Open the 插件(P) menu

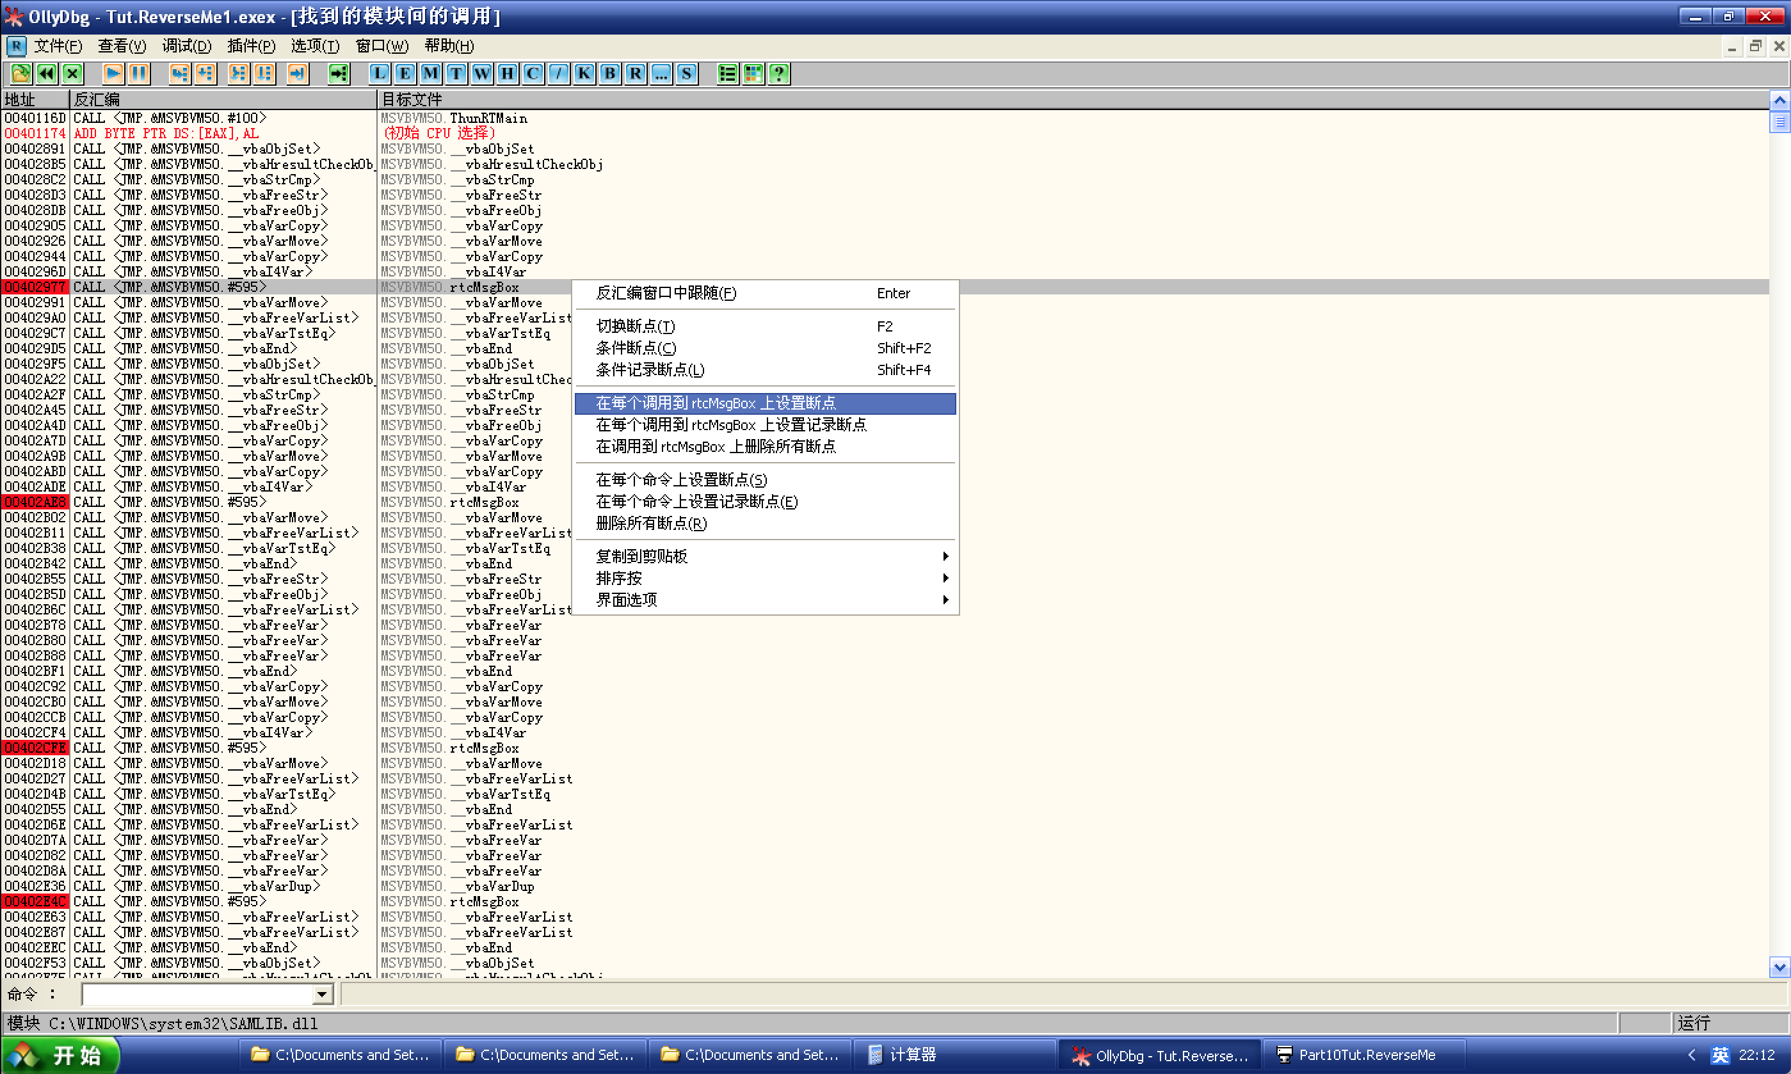pos(251,45)
